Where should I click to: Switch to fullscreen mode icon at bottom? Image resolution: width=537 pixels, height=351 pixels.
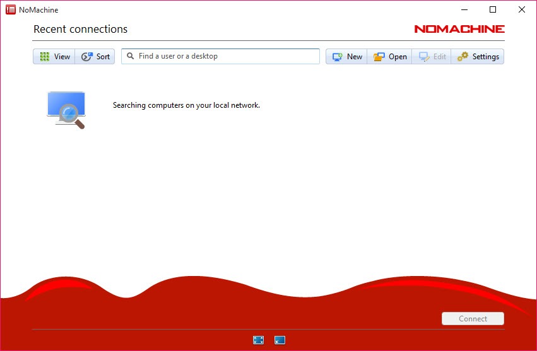tap(258, 340)
